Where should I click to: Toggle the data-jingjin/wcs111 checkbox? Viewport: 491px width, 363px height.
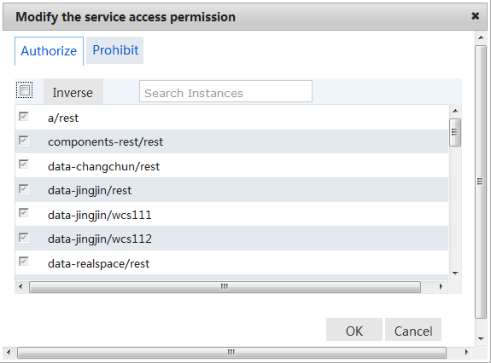coord(24,213)
